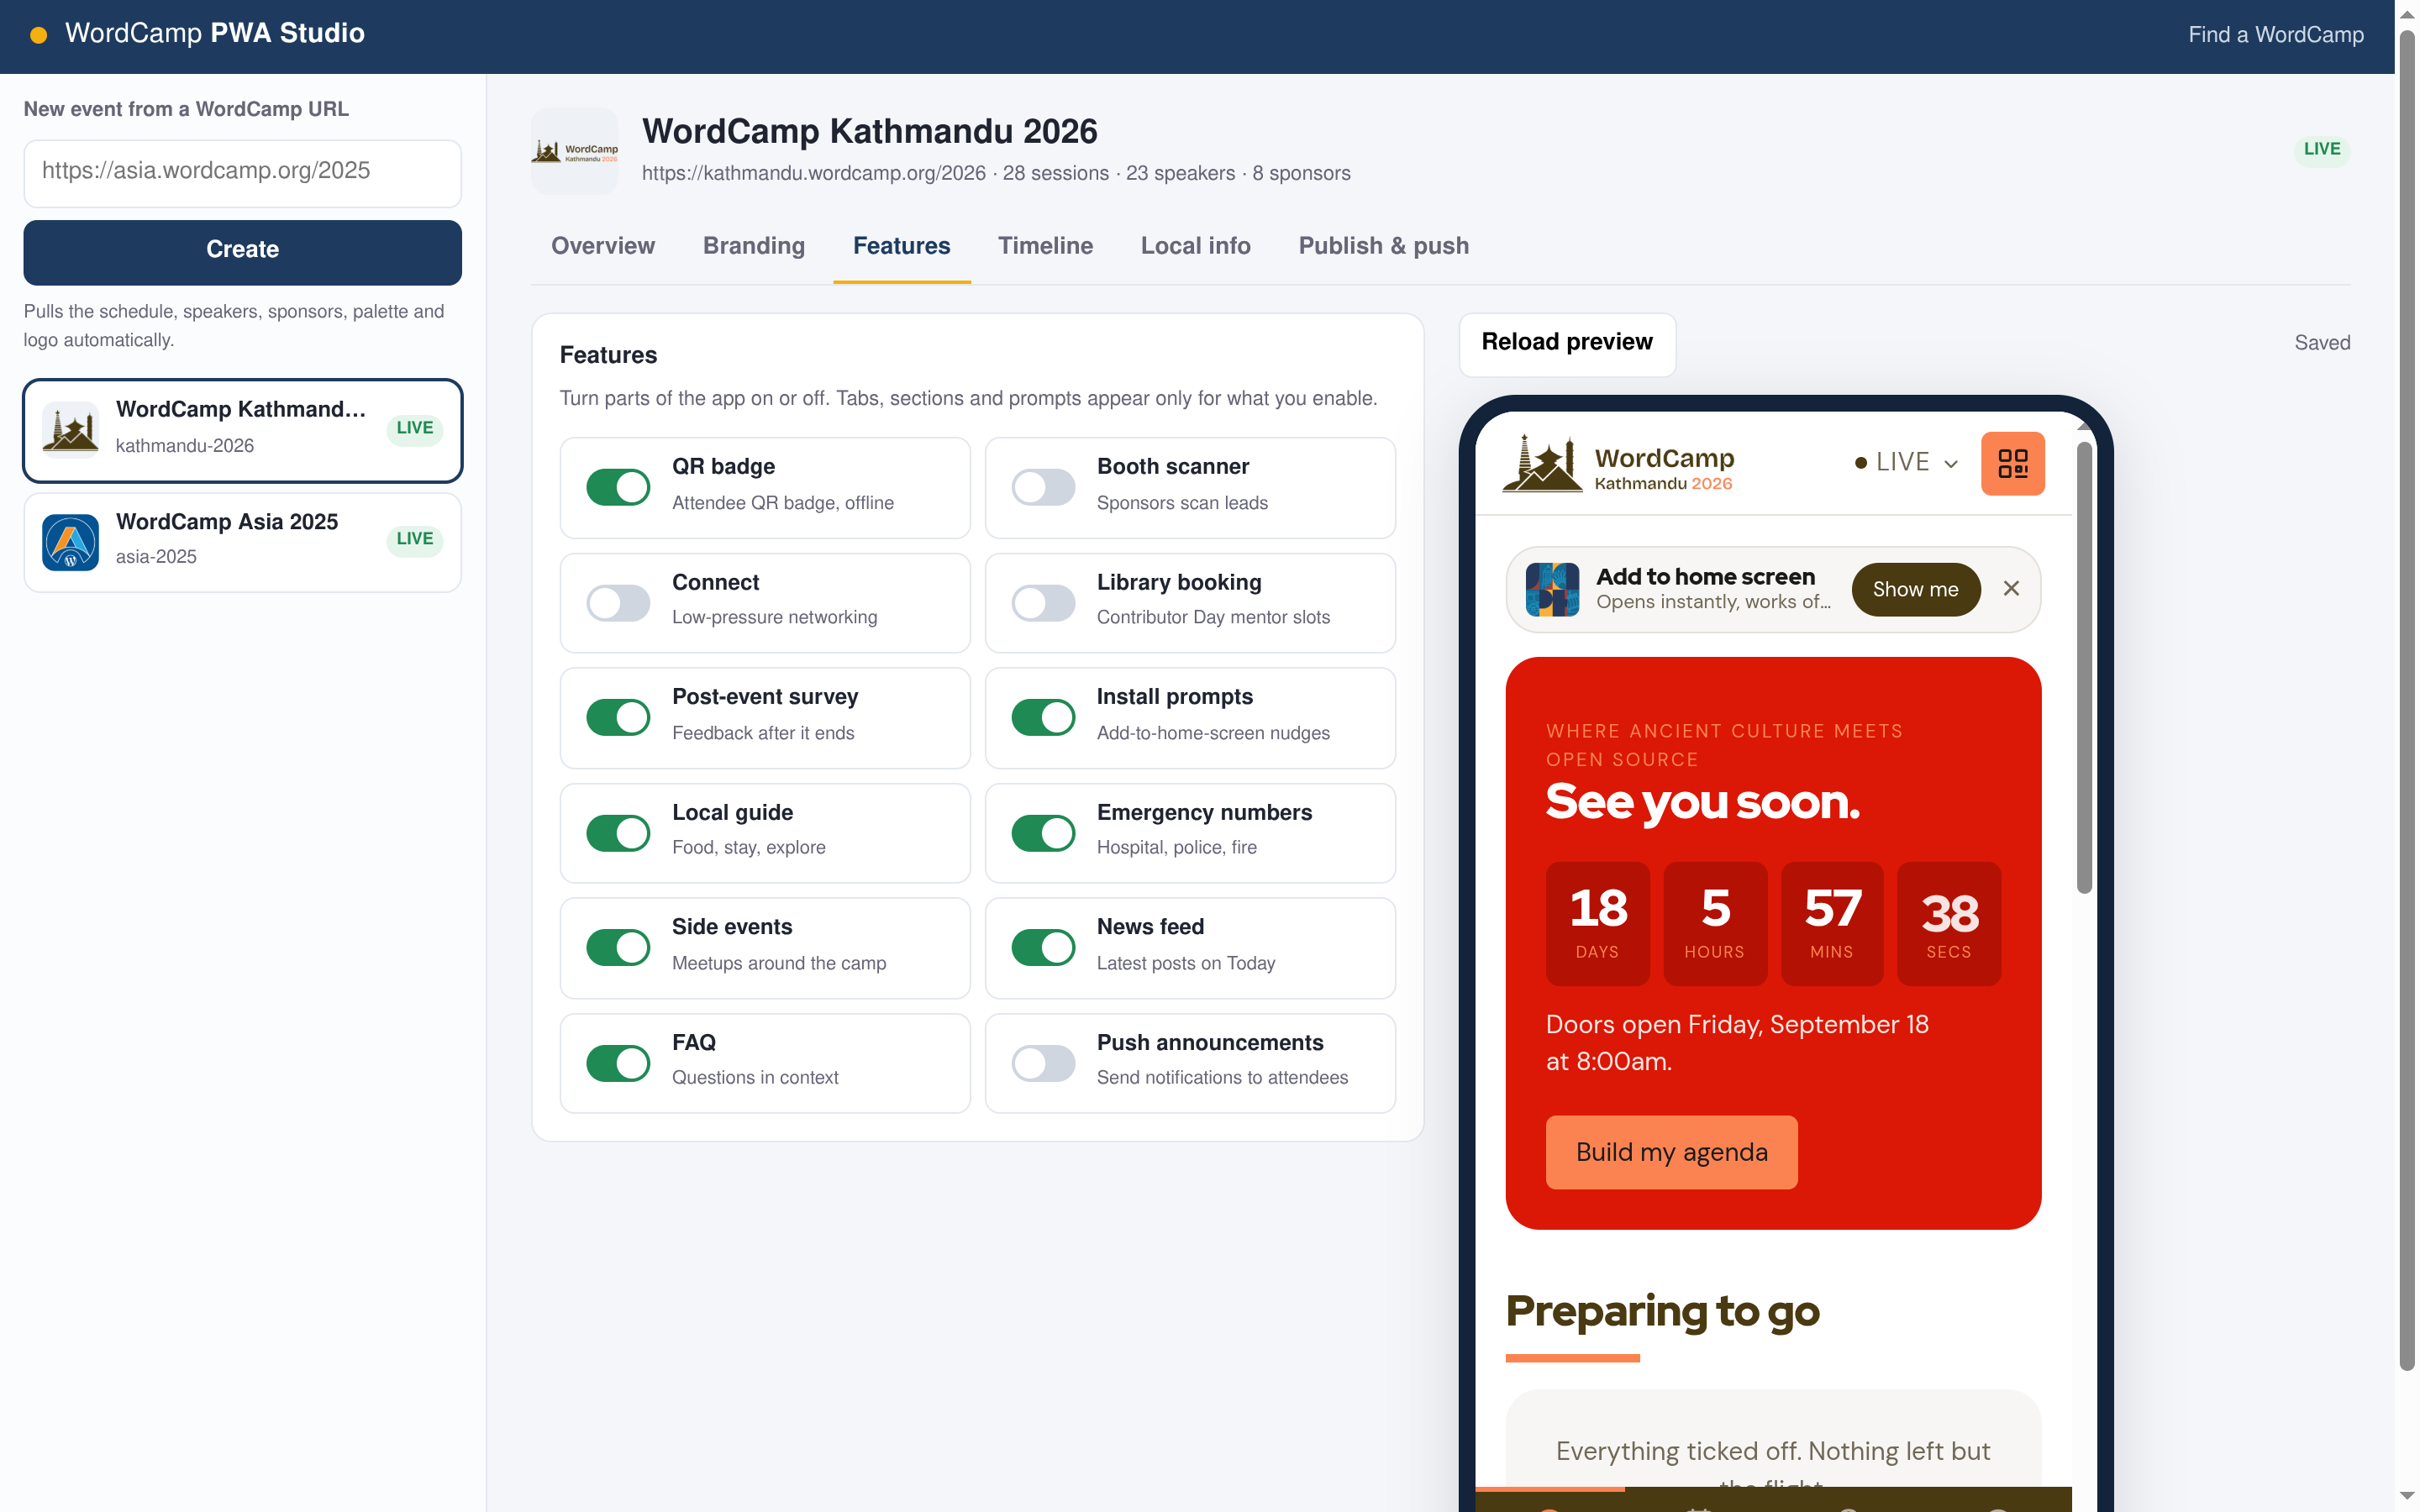Enable the Booth scanner toggle
2420x1512 pixels.
pyautogui.click(x=1043, y=487)
